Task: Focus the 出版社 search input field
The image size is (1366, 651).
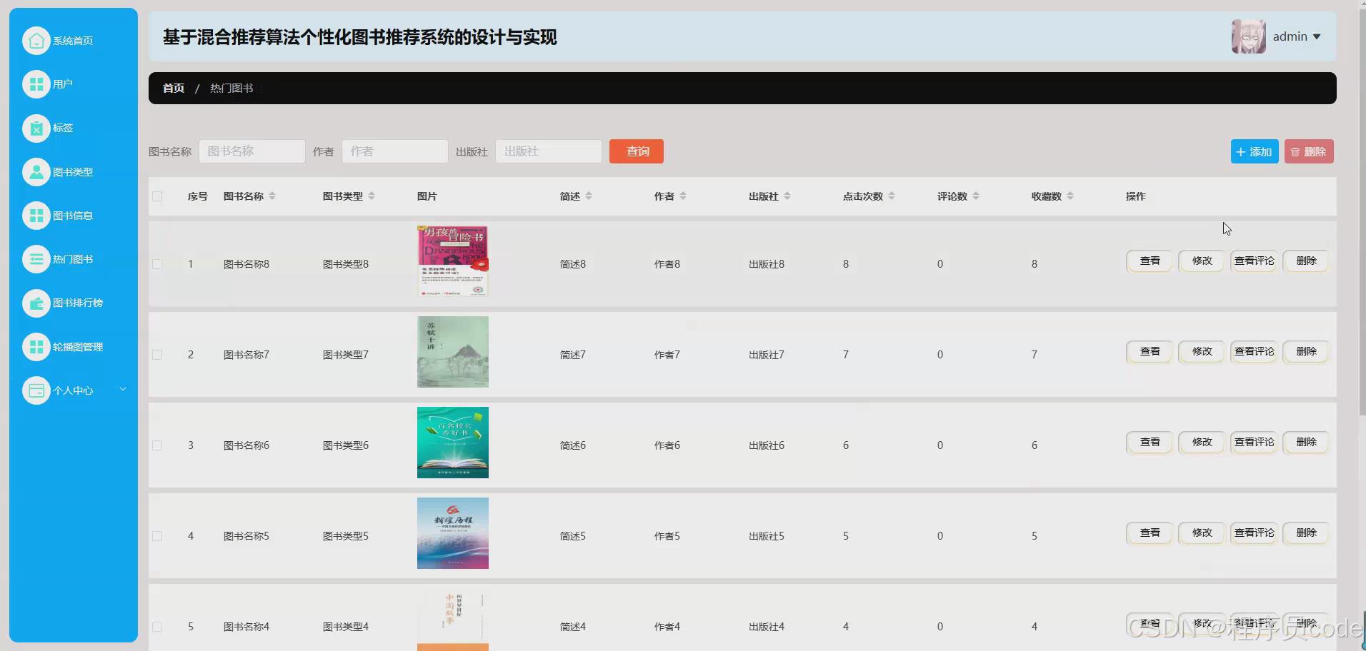Action: tap(549, 151)
